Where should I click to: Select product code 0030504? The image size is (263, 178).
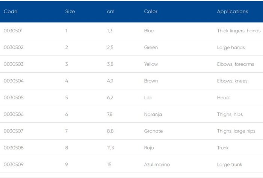click(14, 81)
